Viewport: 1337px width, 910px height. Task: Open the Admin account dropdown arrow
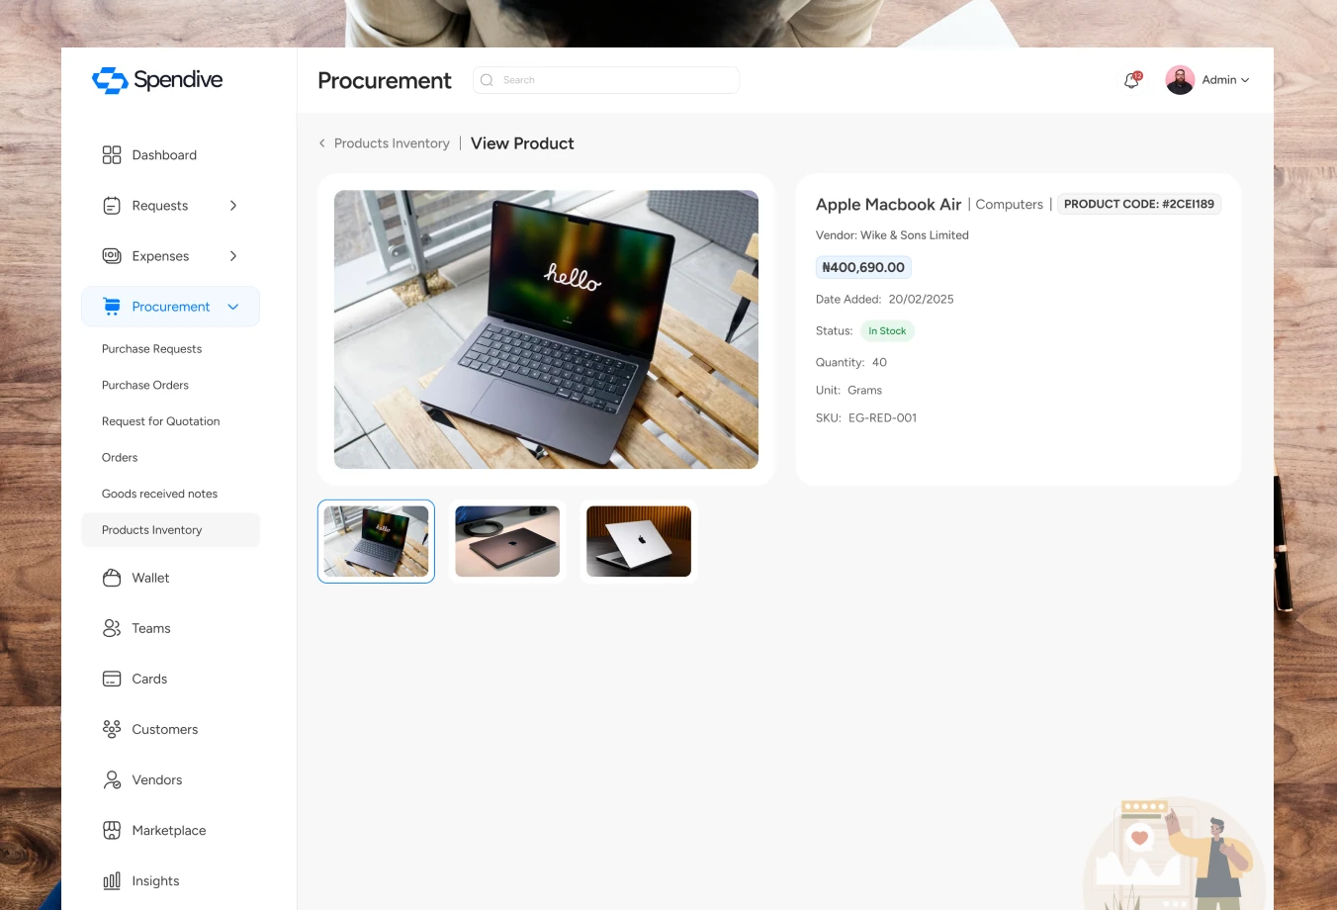[1245, 80]
